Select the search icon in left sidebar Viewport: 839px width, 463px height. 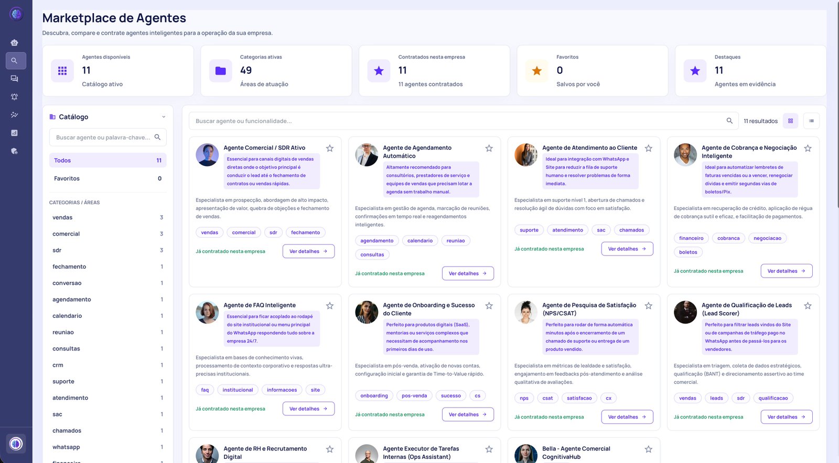tap(16, 61)
